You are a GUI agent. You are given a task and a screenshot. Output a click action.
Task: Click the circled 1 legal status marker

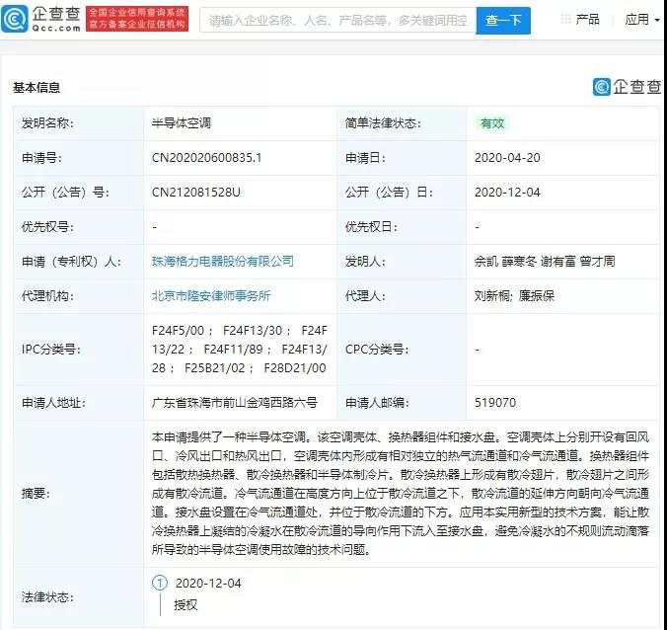[160, 583]
